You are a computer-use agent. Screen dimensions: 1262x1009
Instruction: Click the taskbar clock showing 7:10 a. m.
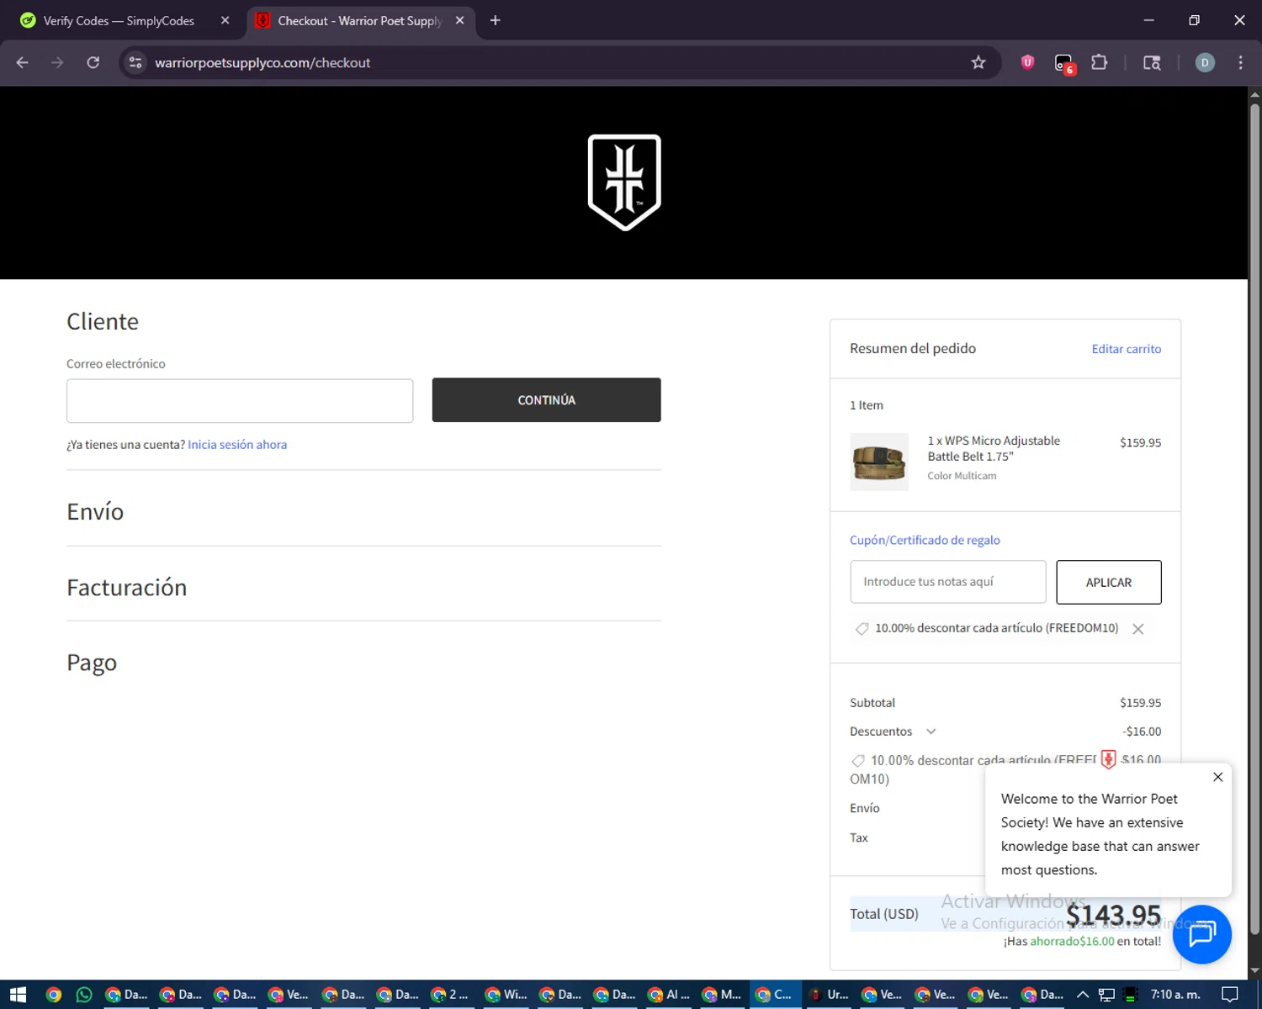point(1175,995)
